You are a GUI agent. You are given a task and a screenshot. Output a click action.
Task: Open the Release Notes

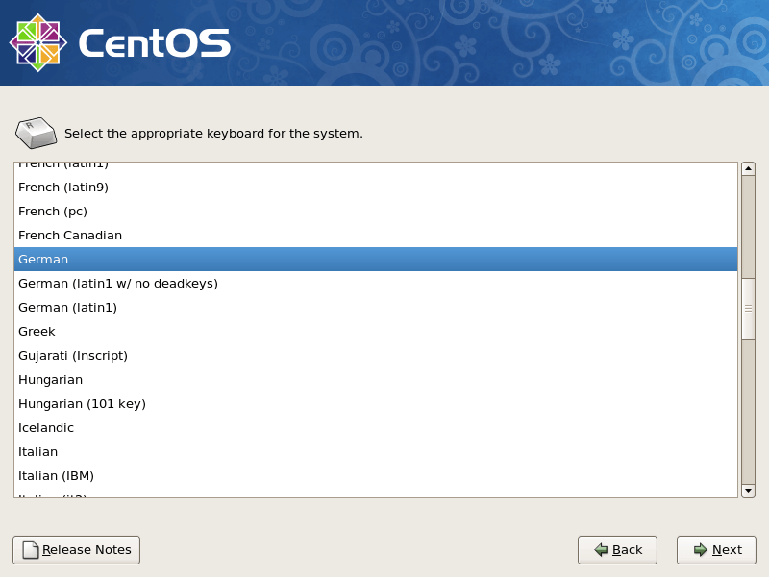click(76, 549)
